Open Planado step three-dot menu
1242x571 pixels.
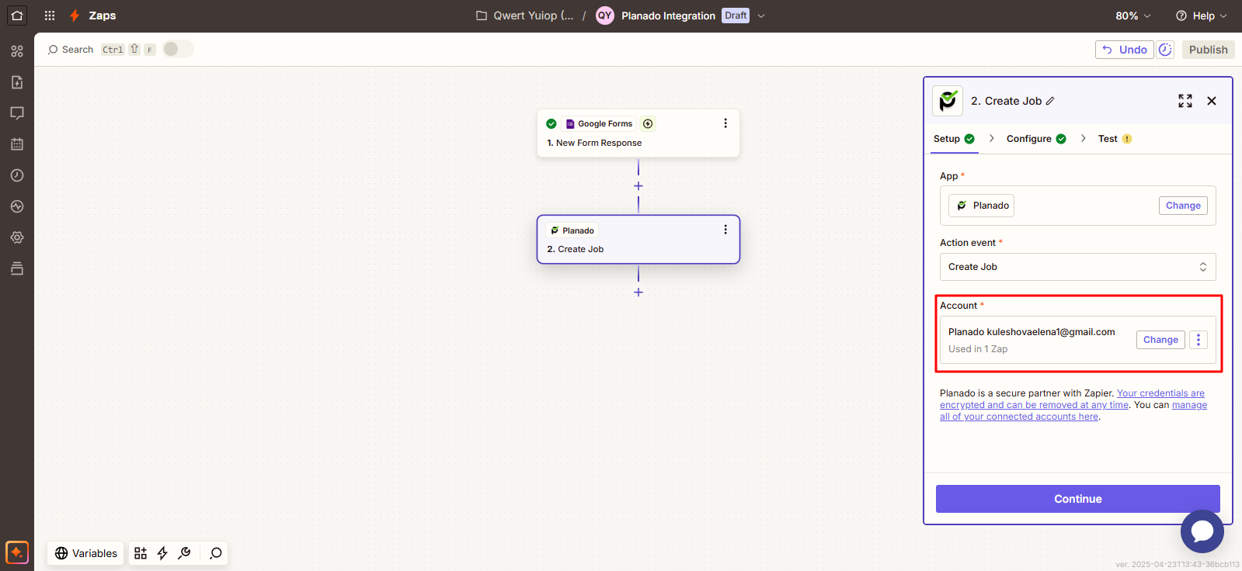(x=725, y=230)
